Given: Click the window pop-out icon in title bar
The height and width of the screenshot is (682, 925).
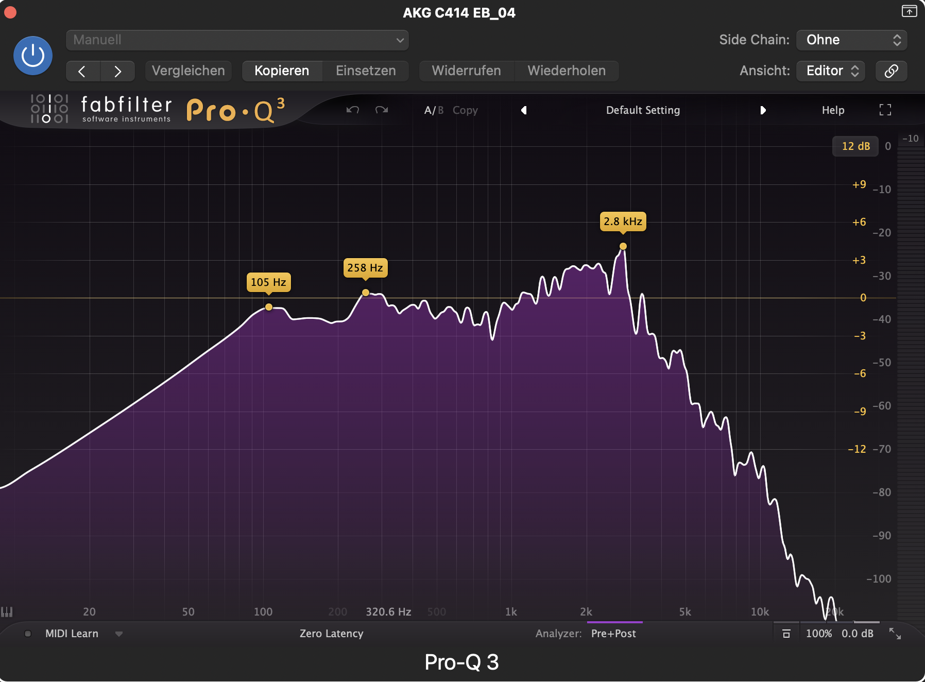Looking at the screenshot, I should pyautogui.click(x=910, y=11).
